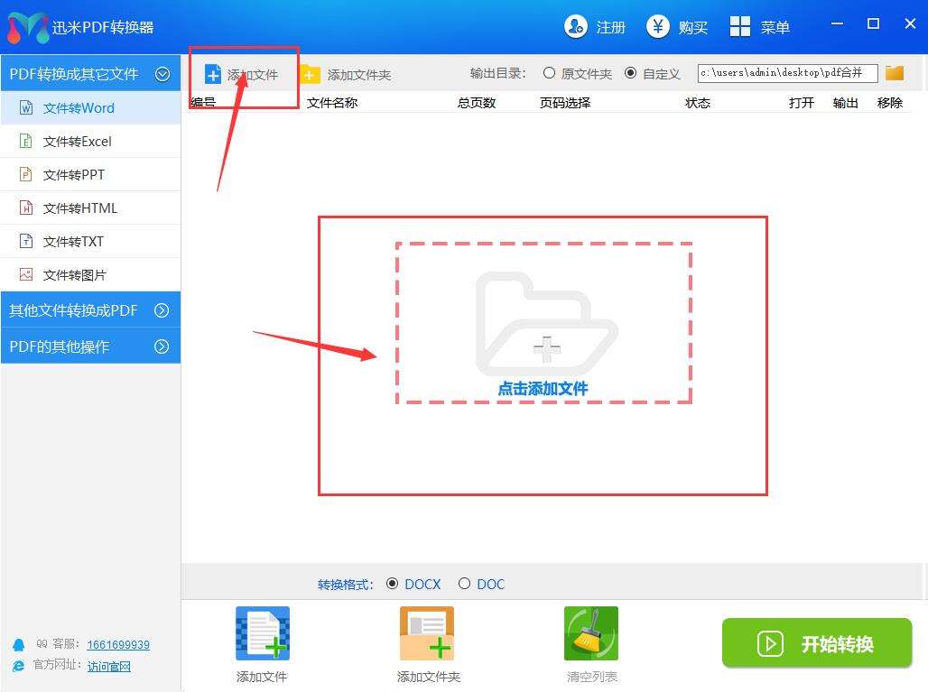
Task: Click the 添加文件夹 label in top toolbar
Action: tap(359, 75)
